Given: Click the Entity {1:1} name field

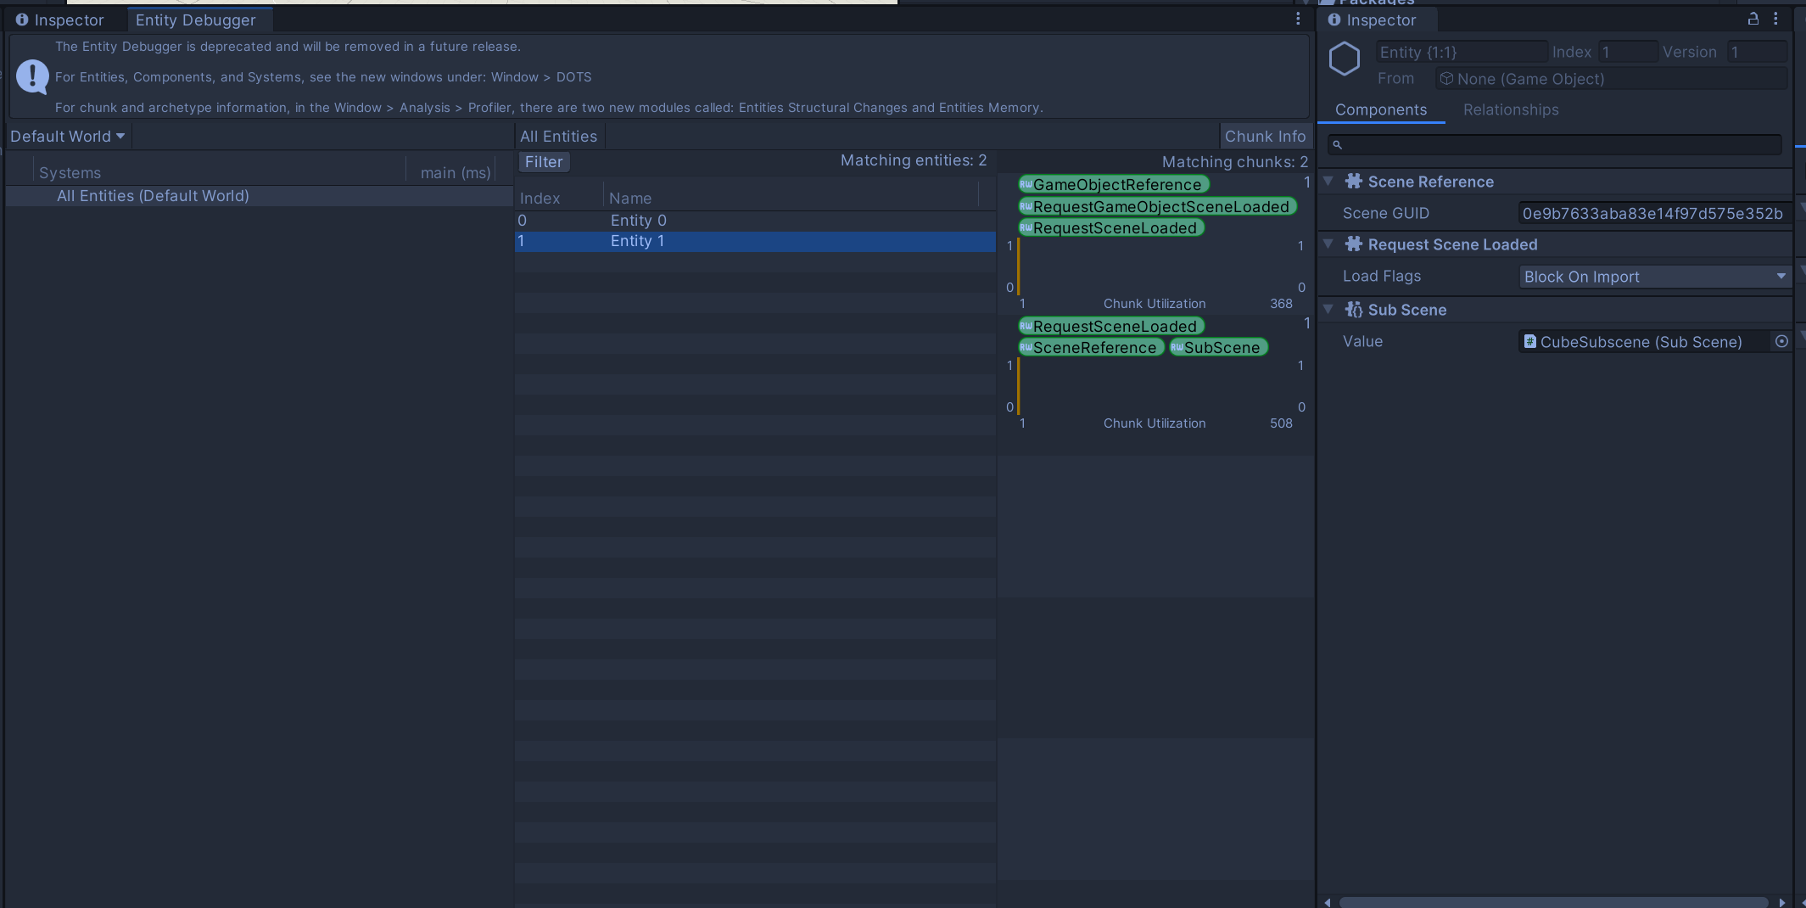Looking at the screenshot, I should point(1461,52).
